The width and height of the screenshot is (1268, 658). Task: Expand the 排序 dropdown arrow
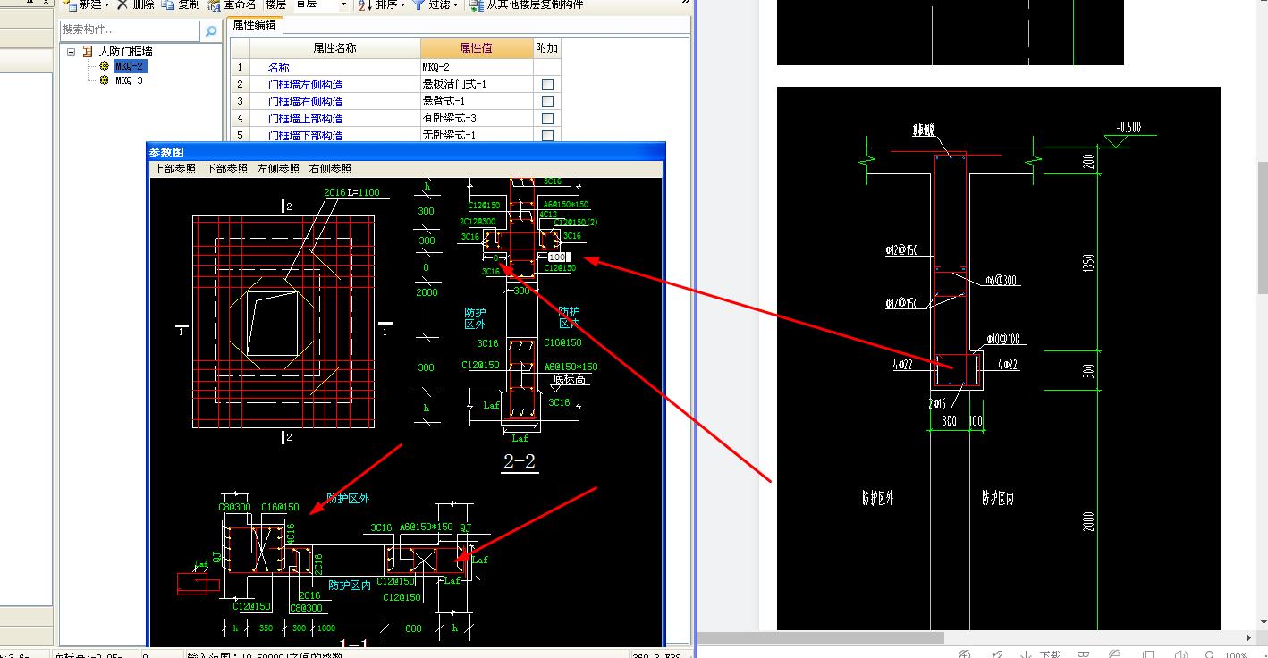(402, 4)
